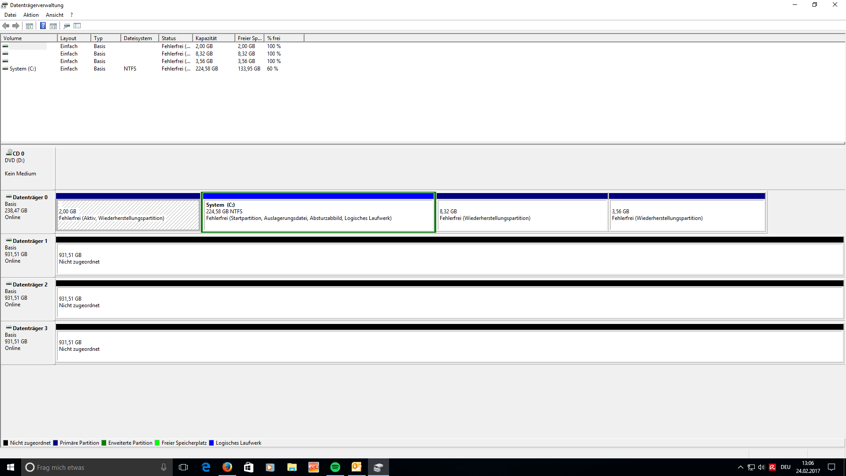Click the Freier Speicherplatz green legend swatch
The image size is (846, 476).
[x=157, y=443]
